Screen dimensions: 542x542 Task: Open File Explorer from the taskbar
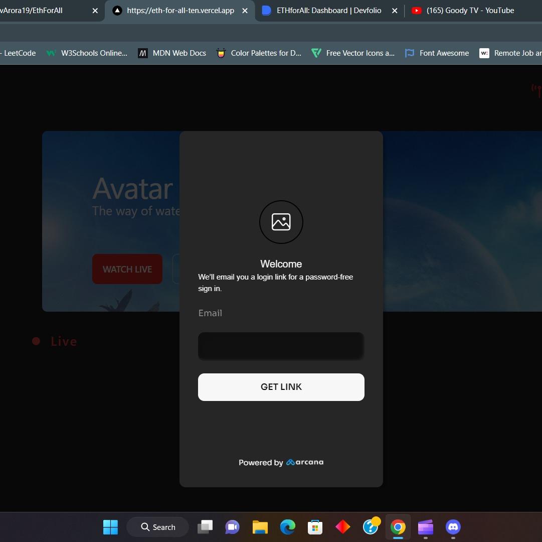click(260, 527)
